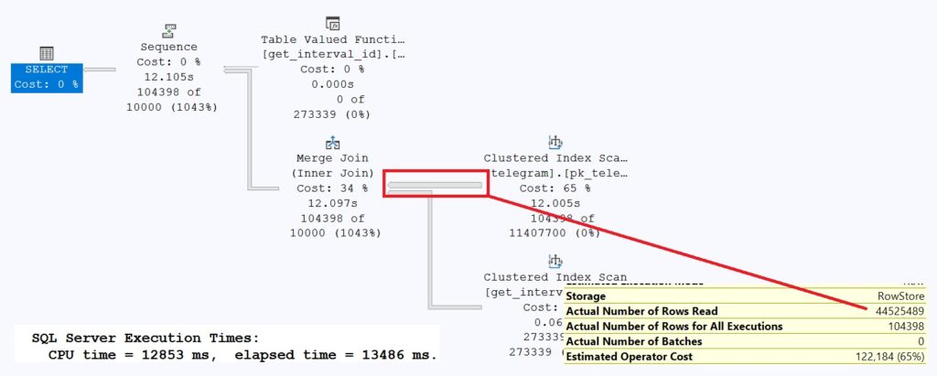The width and height of the screenshot is (937, 376).
Task: Click the '[get_interval_id].[...' object name
Action: tap(333, 54)
